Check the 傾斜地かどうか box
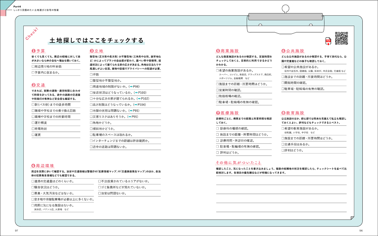Image resolution: width=378 pixels, height=236 pixels. [91, 129]
